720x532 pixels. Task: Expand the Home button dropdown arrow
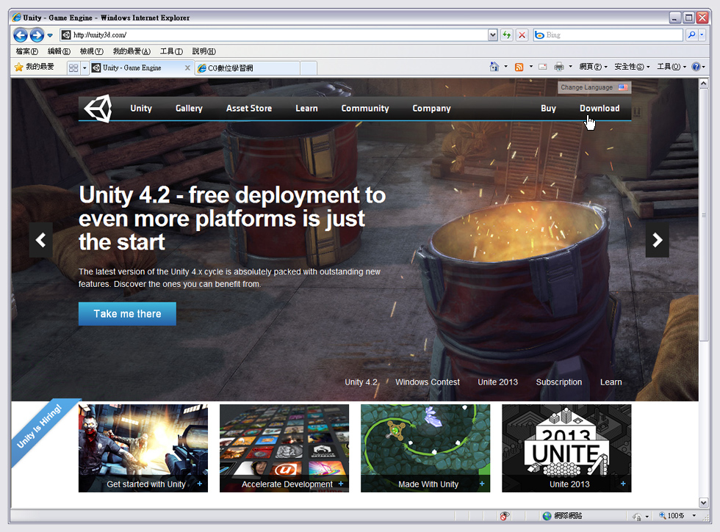[x=506, y=67]
